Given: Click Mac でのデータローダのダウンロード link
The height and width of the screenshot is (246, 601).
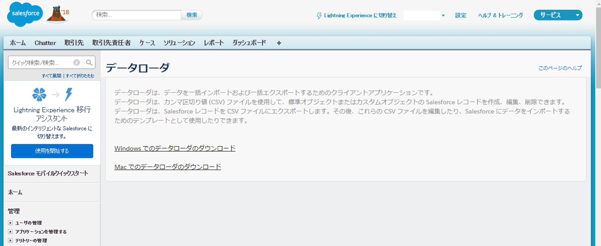Looking at the screenshot, I should coord(167,167).
